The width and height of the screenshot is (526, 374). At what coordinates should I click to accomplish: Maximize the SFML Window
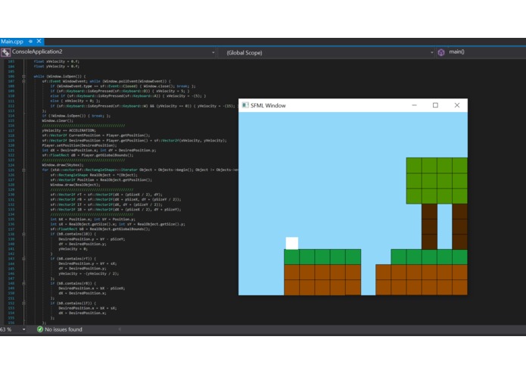pyautogui.click(x=435, y=105)
